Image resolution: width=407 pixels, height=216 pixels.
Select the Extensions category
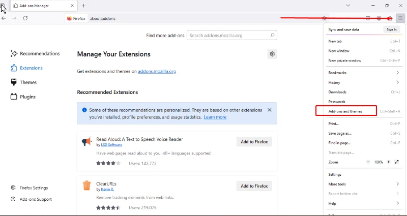26,68
